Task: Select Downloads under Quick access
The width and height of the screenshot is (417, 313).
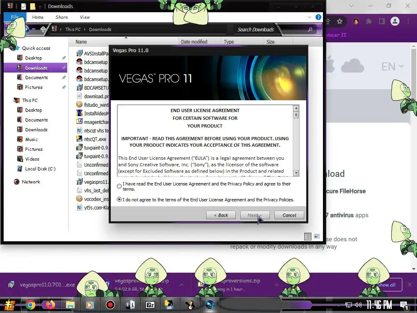Action: coord(36,68)
